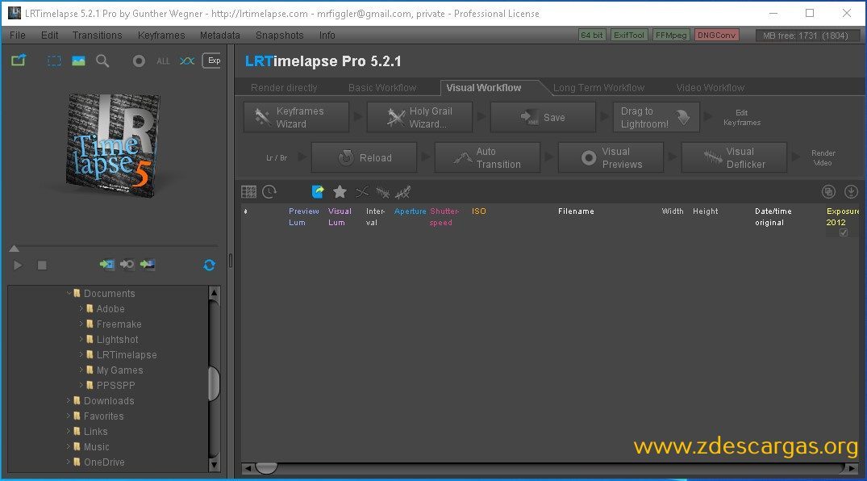Select the OneDrive folder
Viewport: 867px width, 481px height.
[x=104, y=462]
